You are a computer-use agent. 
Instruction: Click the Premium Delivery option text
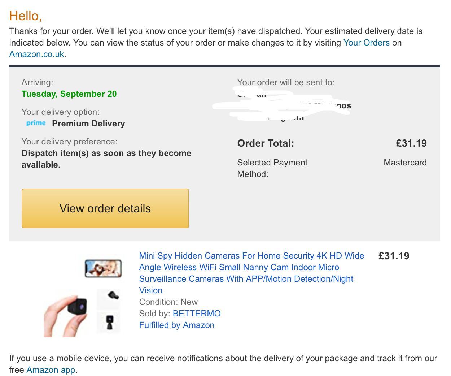pyautogui.click(x=88, y=124)
